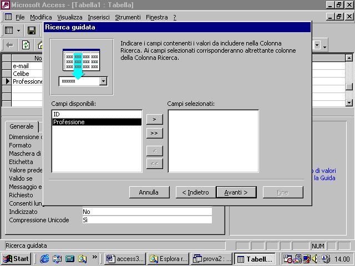Screen dimensions: 355x266
Task: Open the ? help menu
Action: point(175,17)
